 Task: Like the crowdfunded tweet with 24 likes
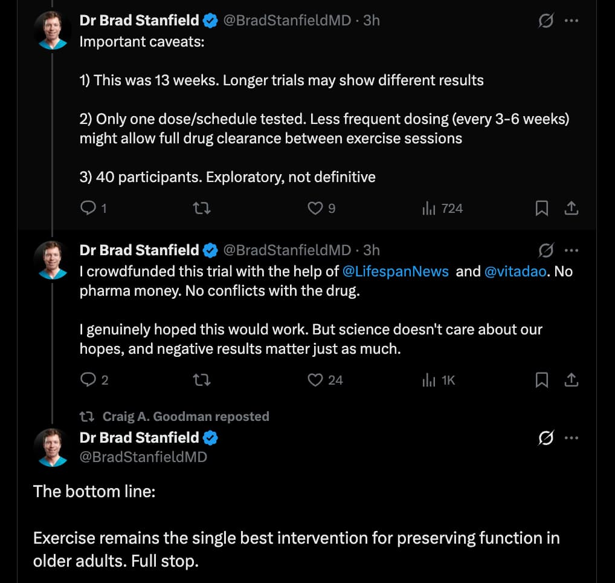315,380
